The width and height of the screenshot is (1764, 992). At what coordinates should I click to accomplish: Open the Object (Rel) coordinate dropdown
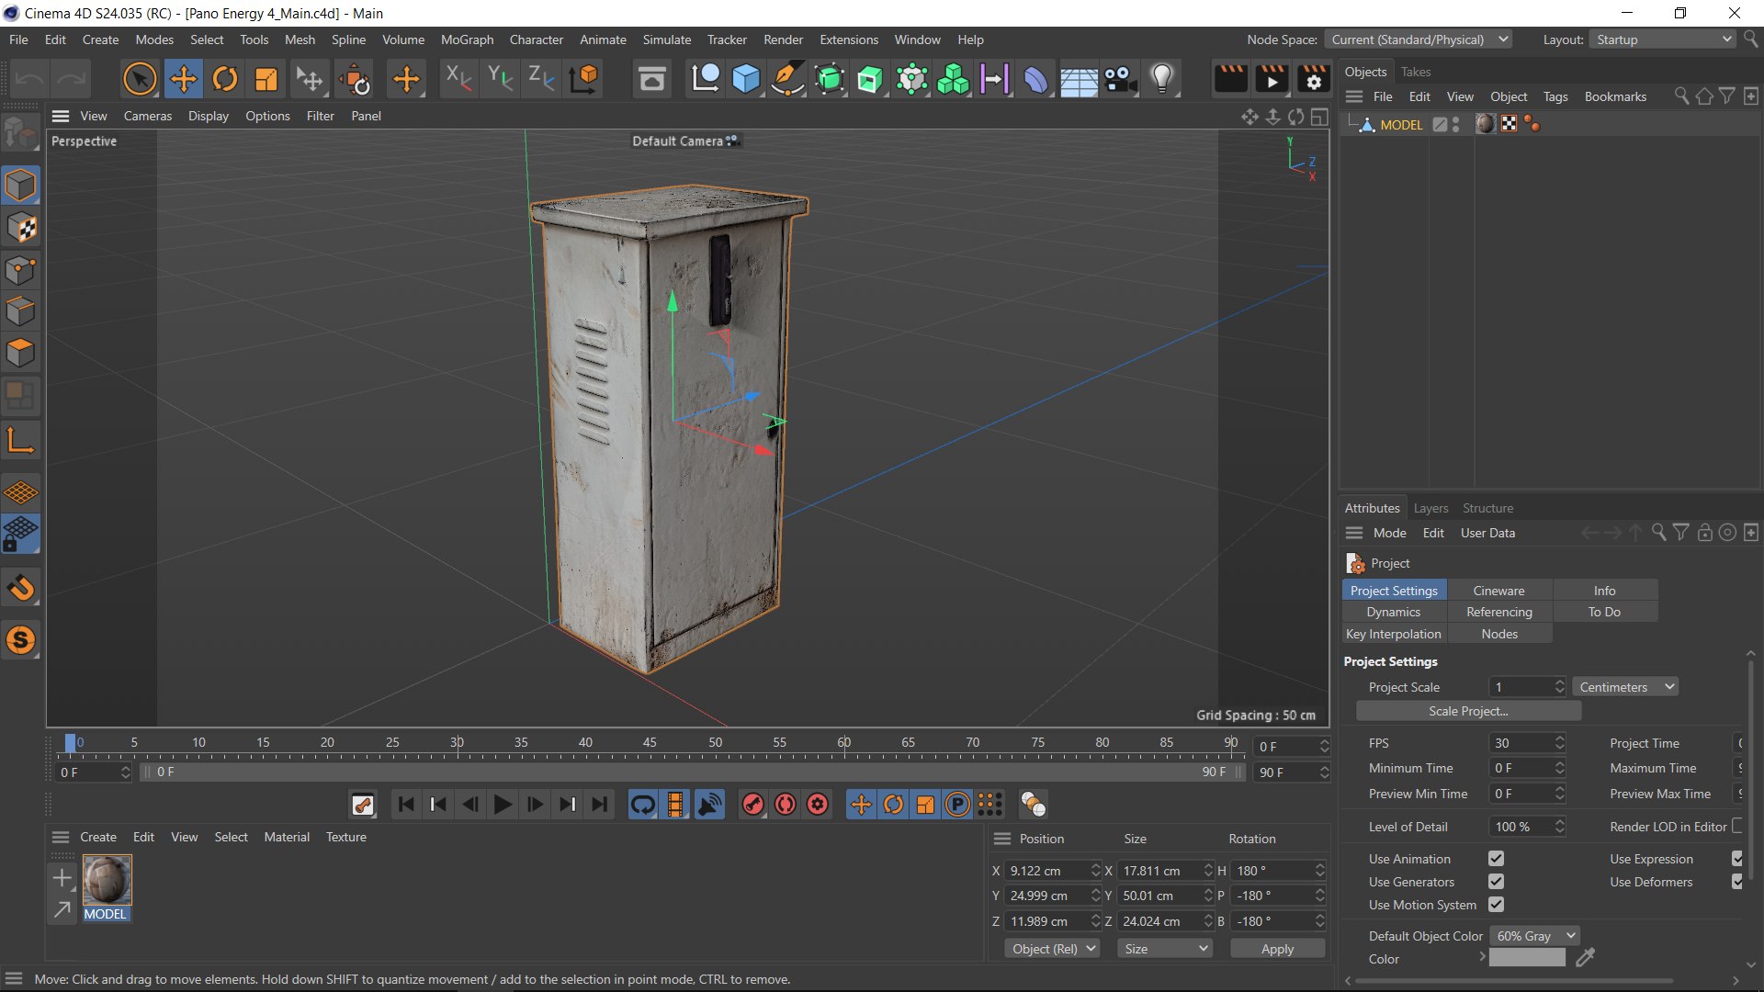click(x=1052, y=949)
